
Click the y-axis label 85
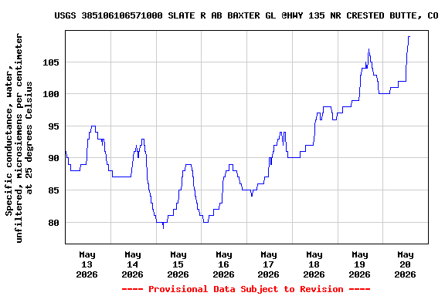(x=53, y=190)
